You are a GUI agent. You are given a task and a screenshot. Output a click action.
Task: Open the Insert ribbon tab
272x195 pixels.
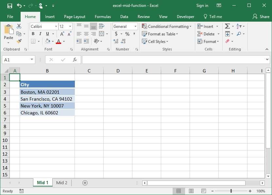pyautogui.click(x=50, y=17)
